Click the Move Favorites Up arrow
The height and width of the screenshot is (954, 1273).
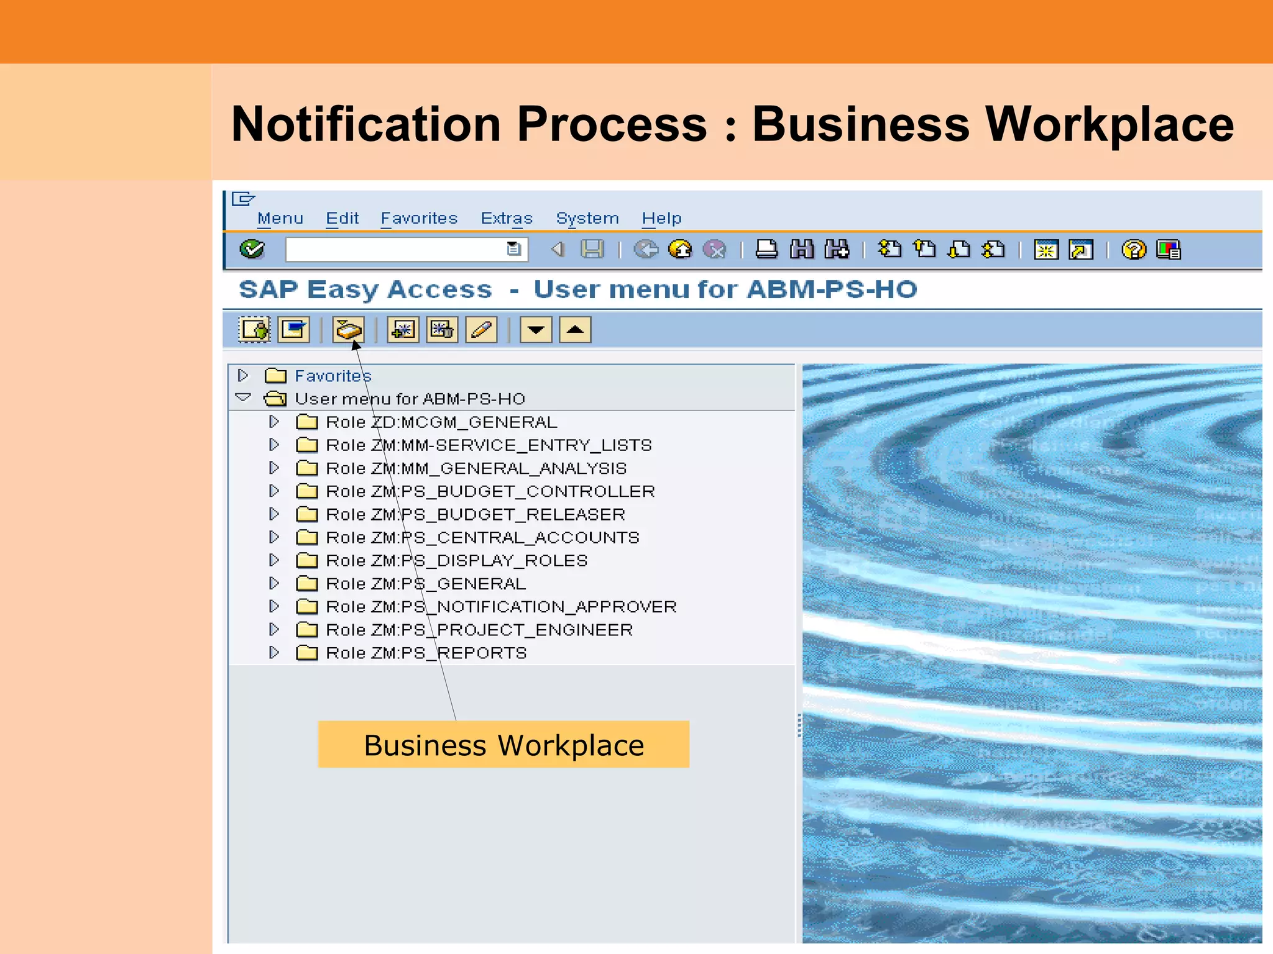[575, 329]
